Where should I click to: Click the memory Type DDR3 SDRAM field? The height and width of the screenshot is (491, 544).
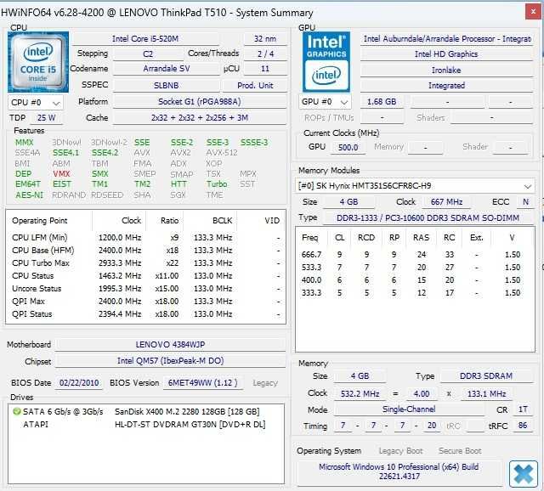pos(486,376)
